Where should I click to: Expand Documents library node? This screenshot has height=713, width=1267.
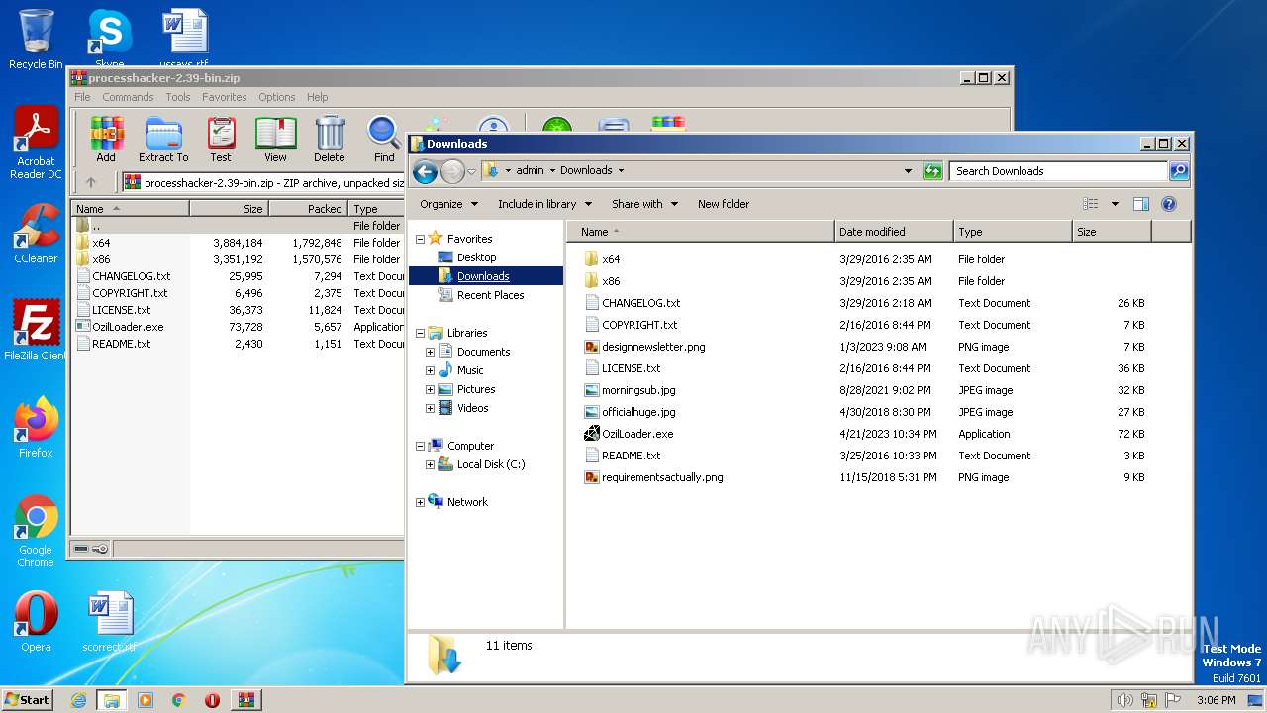(x=430, y=352)
